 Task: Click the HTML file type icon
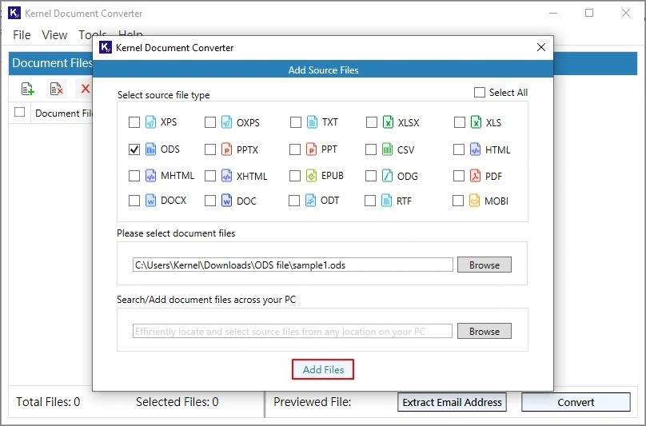(475, 149)
